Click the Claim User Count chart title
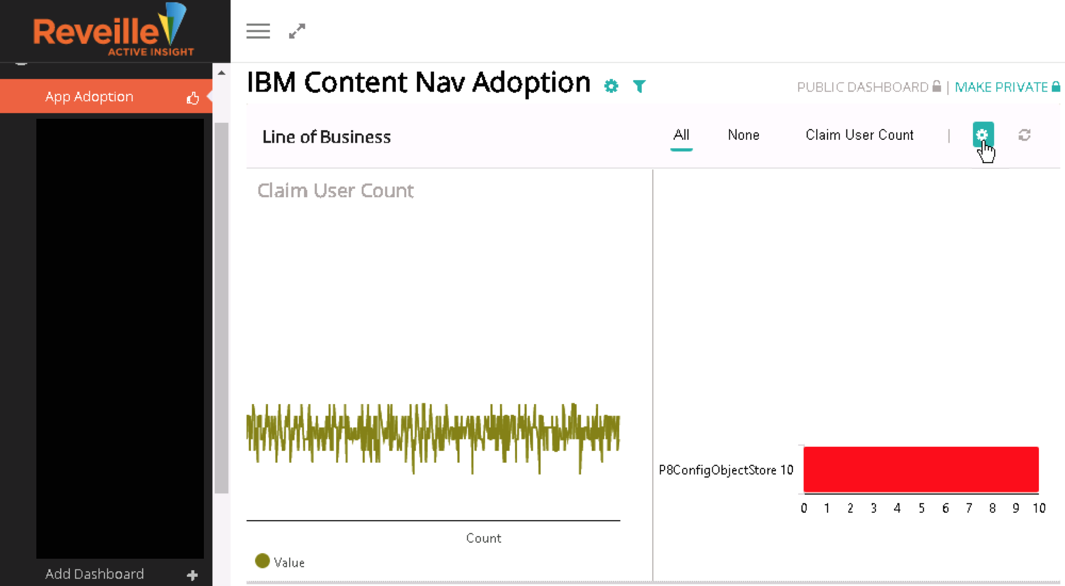This screenshot has height=586, width=1065. point(335,190)
